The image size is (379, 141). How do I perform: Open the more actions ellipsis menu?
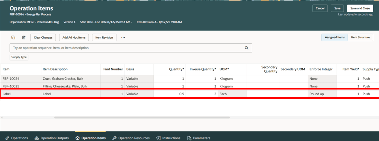(x=123, y=37)
